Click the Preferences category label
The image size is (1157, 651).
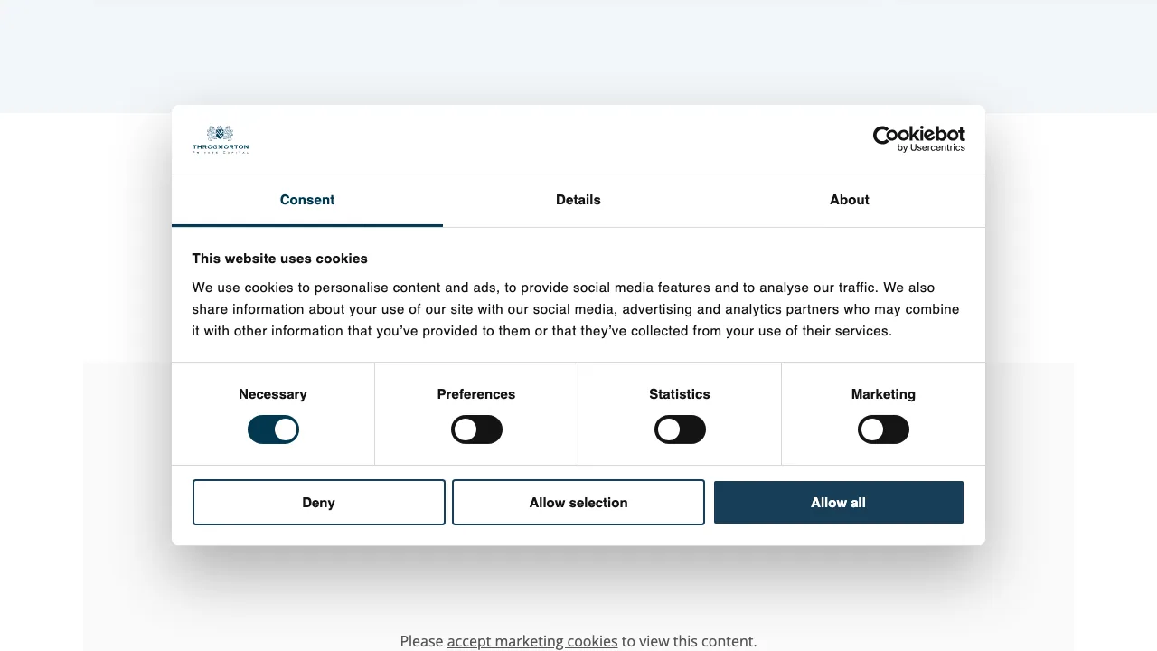click(x=476, y=394)
